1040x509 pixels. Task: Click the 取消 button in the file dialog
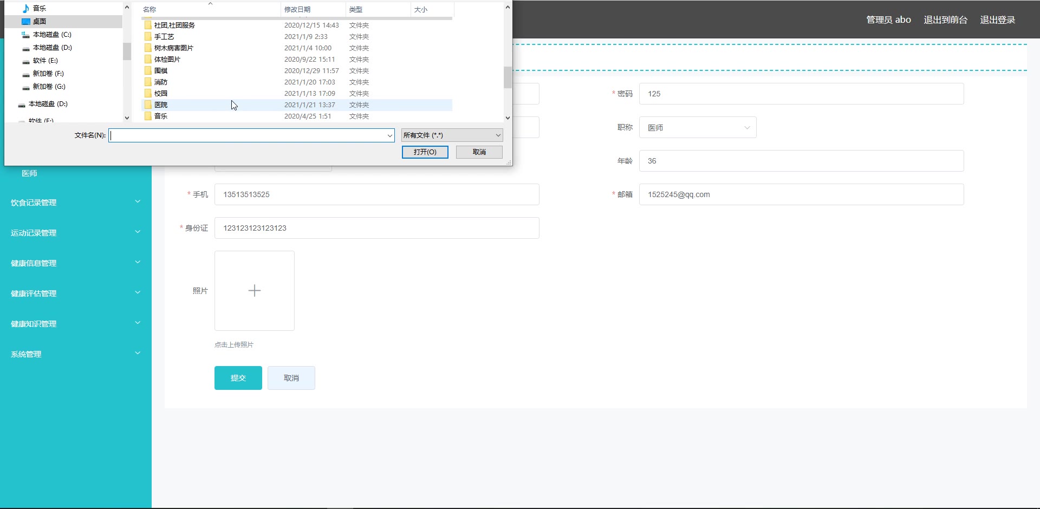click(479, 152)
